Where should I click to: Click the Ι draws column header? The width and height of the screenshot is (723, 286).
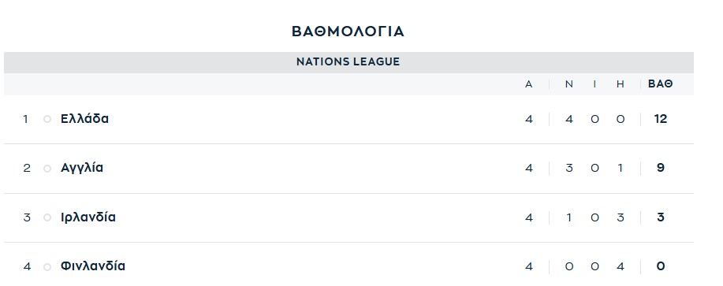click(594, 84)
